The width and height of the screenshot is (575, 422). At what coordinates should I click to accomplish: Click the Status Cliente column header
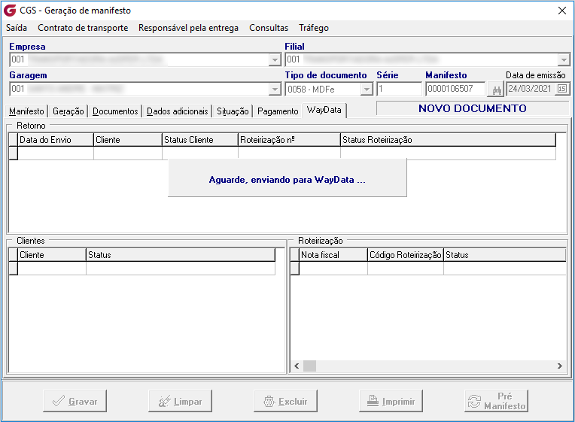pos(200,140)
